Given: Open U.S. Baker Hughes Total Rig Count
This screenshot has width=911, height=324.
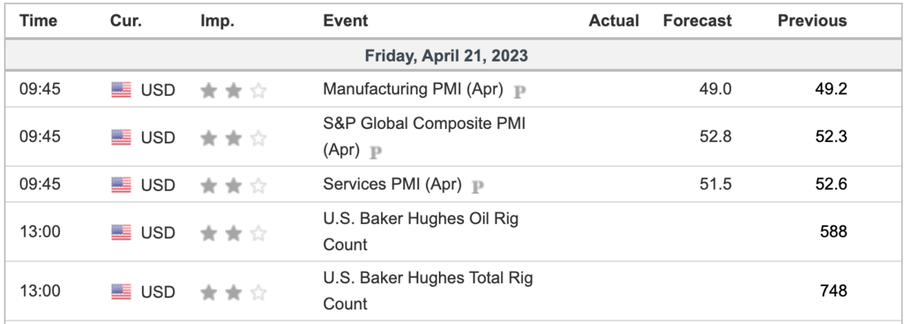Looking at the screenshot, I should pyautogui.click(x=428, y=291).
